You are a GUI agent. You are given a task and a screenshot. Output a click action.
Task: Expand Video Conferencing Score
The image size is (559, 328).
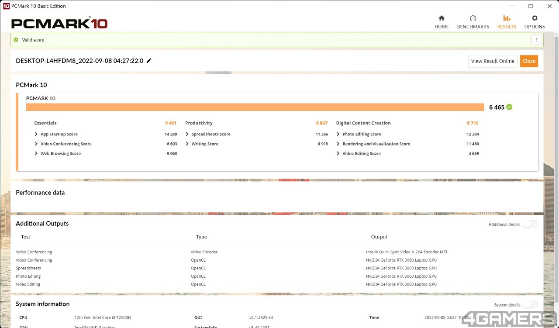[36, 144]
